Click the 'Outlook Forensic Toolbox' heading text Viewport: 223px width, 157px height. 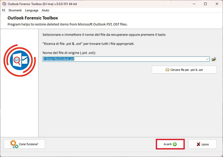[33, 18]
